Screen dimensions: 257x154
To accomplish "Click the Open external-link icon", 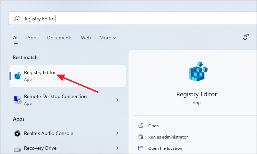I will point(141,126).
